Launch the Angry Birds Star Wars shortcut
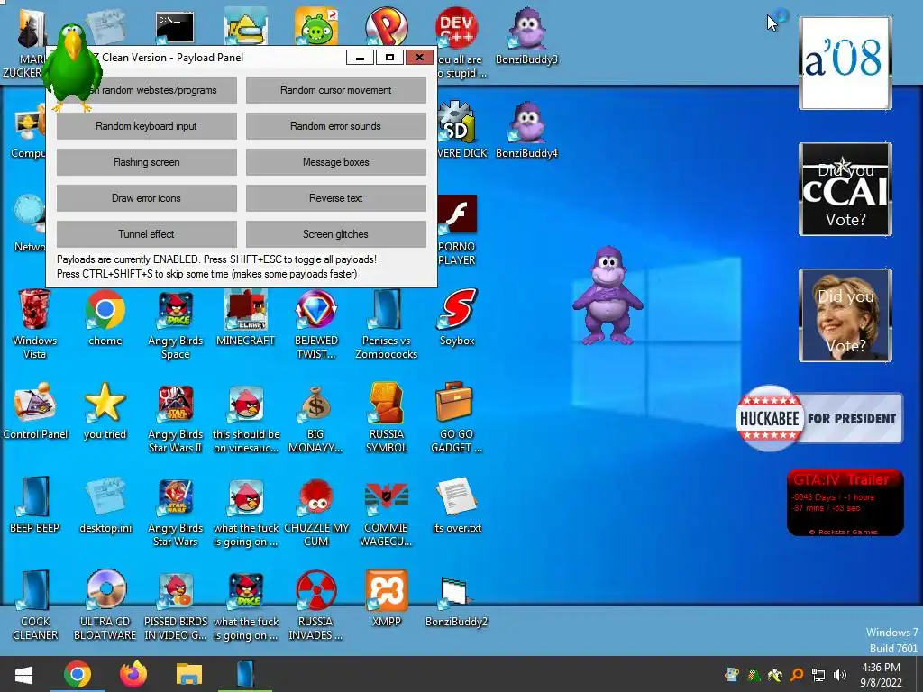This screenshot has width=923, height=692. [x=176, y=512]
